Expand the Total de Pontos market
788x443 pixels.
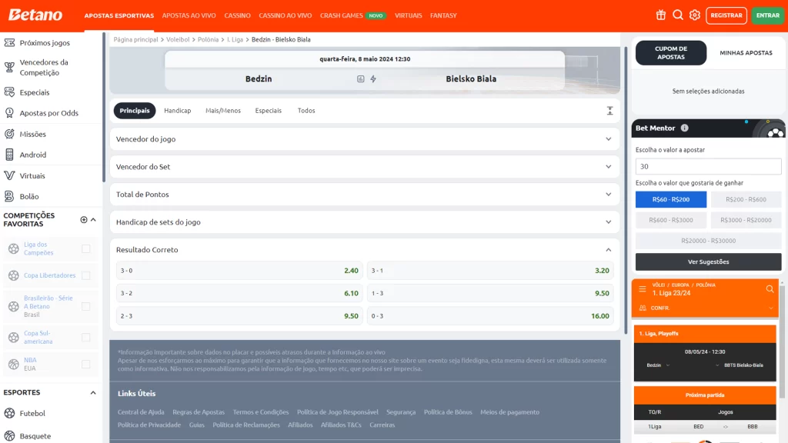[x=365, y=195]
